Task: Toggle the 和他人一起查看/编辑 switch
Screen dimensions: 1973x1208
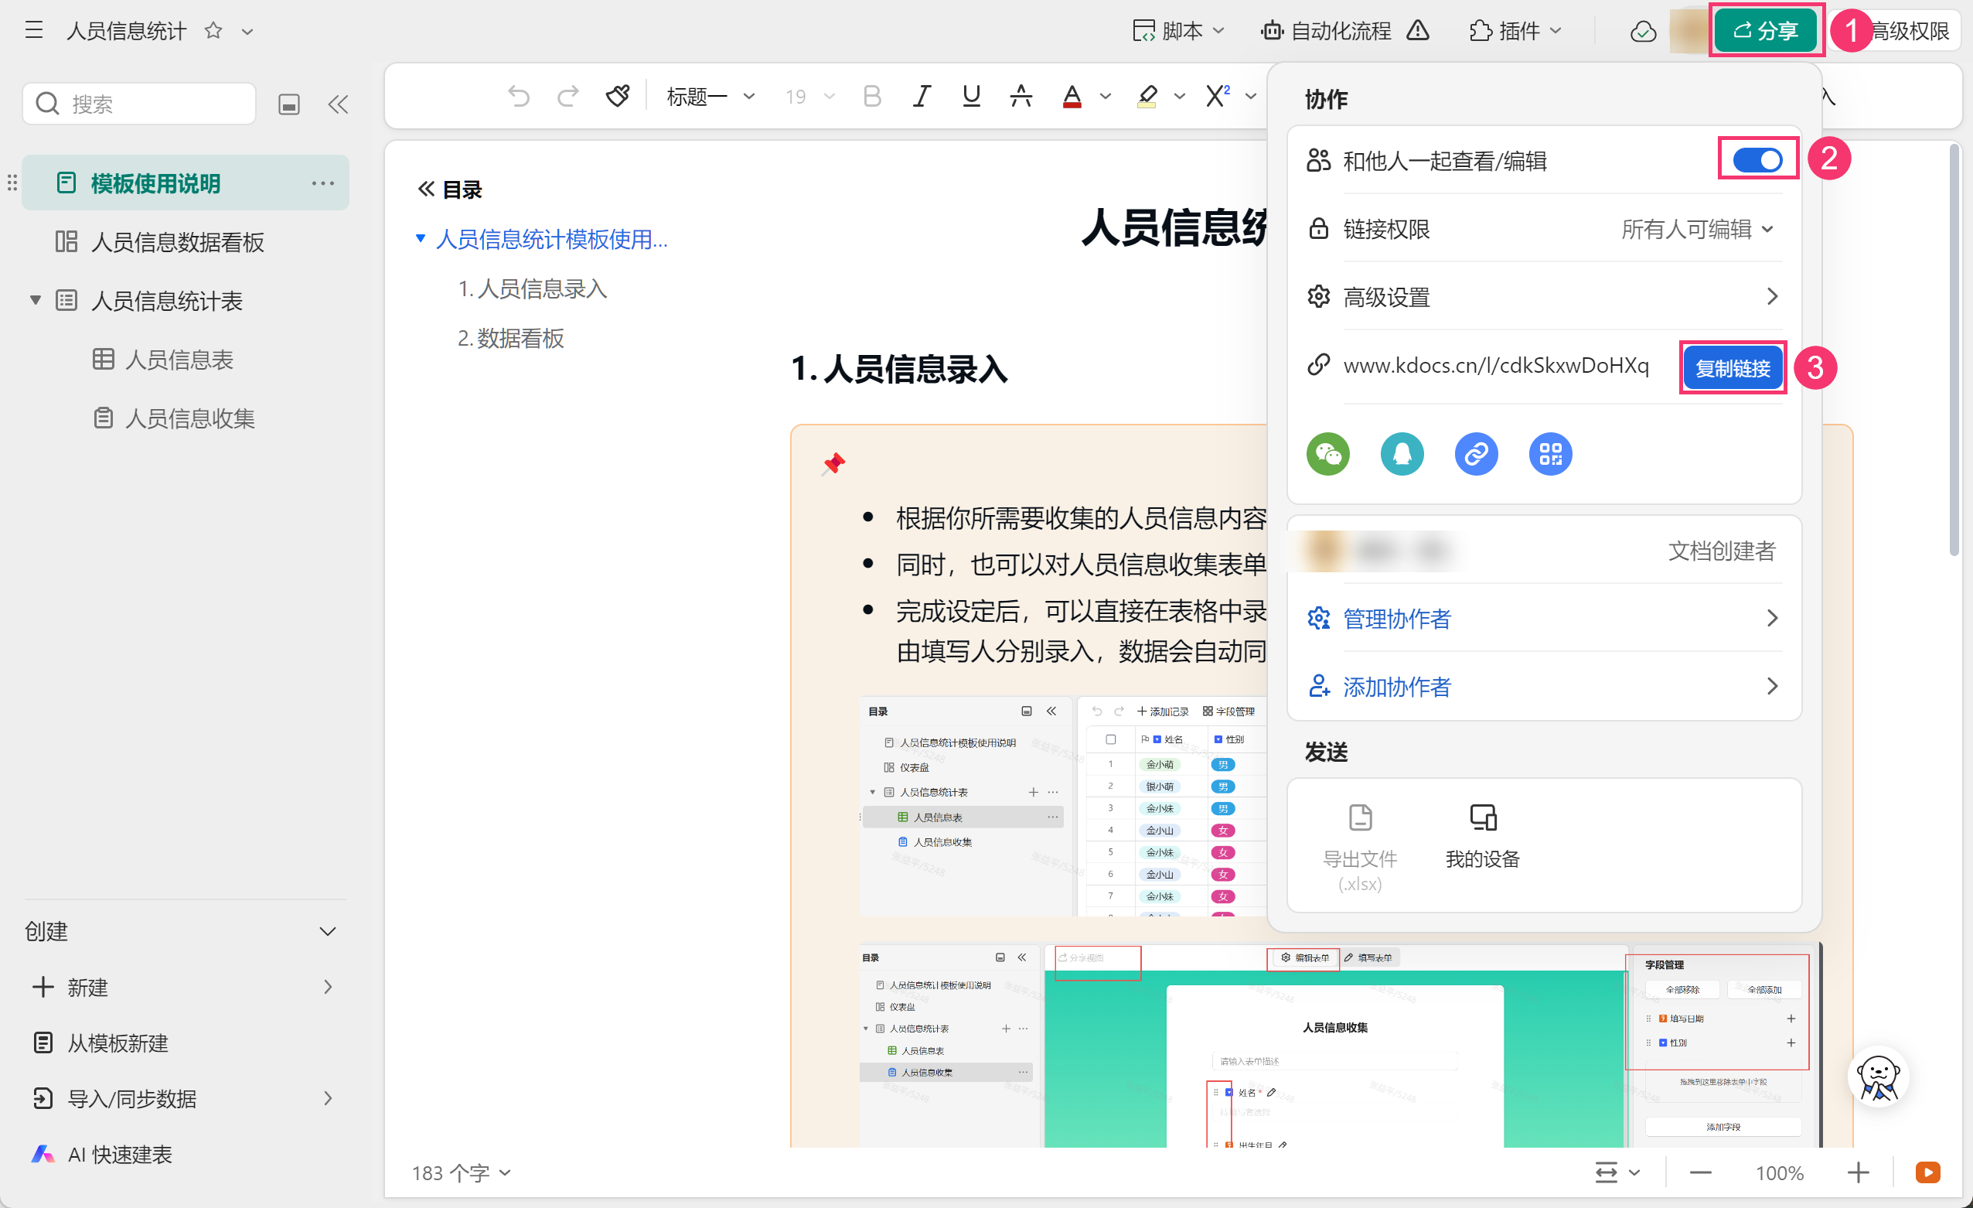Action: pyautogui.click(x=1756, y=159)
